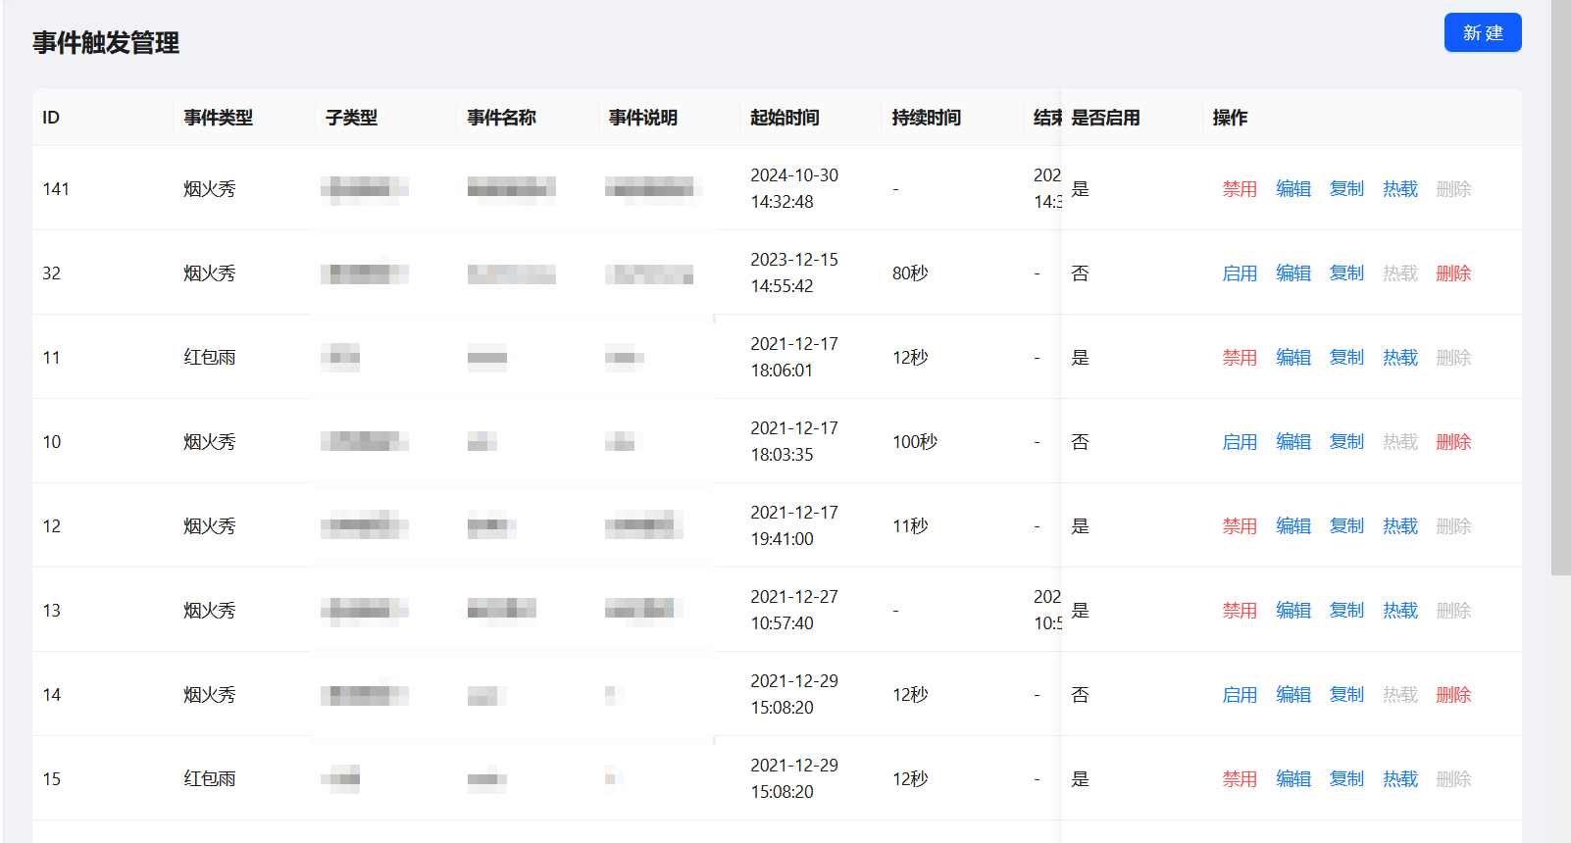Click the 事件类型 column header
The width and height of the screenshot is (1571, 843).
218,118
